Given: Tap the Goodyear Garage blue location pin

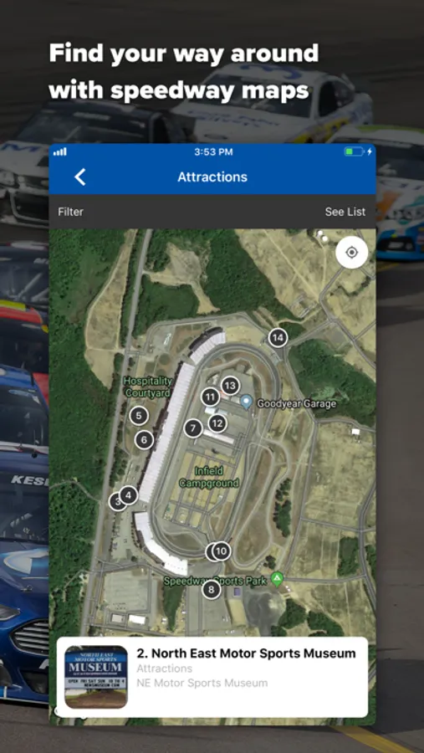Looking at the screenshot, I should click(x=247, y=402).
